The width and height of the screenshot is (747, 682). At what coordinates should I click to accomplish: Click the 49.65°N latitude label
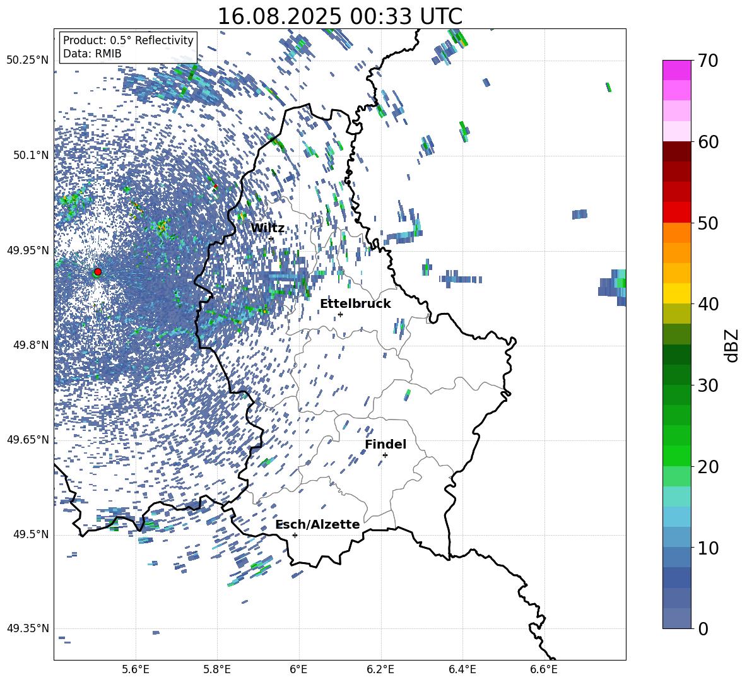pyautogui.click(x=28, y=440)
